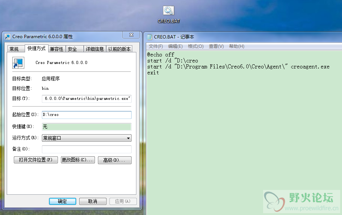Click the Notepad title bar icon
Screen dimensions: 342x215
pos(150,37)
